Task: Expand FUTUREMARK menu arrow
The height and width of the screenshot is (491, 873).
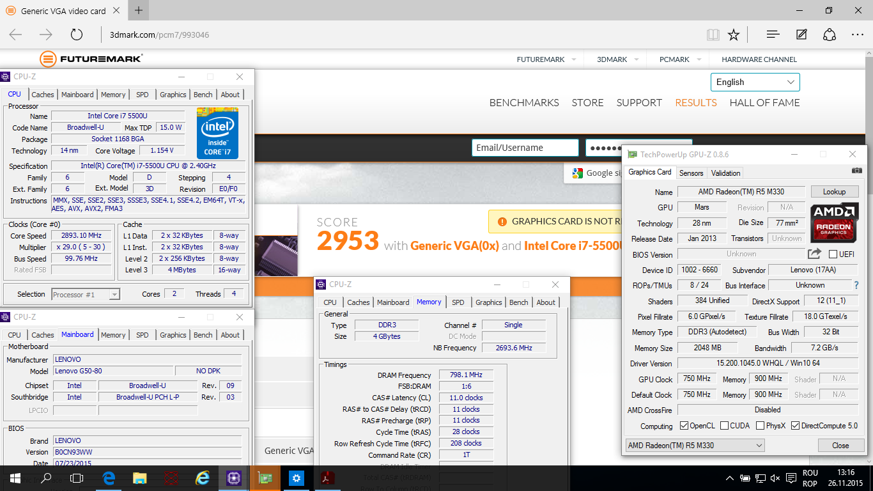Action: [x=573, y=59]
